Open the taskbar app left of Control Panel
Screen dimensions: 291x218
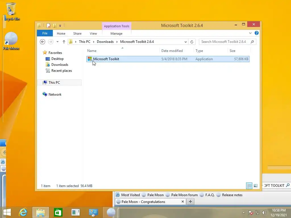76,212
